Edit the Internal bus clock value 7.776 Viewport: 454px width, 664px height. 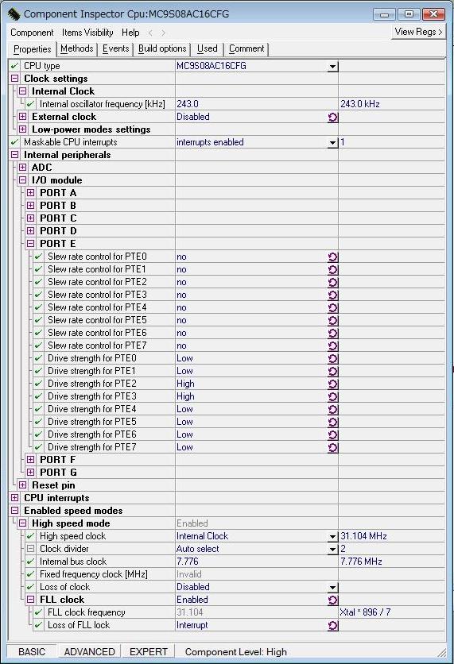pos(257,561)
